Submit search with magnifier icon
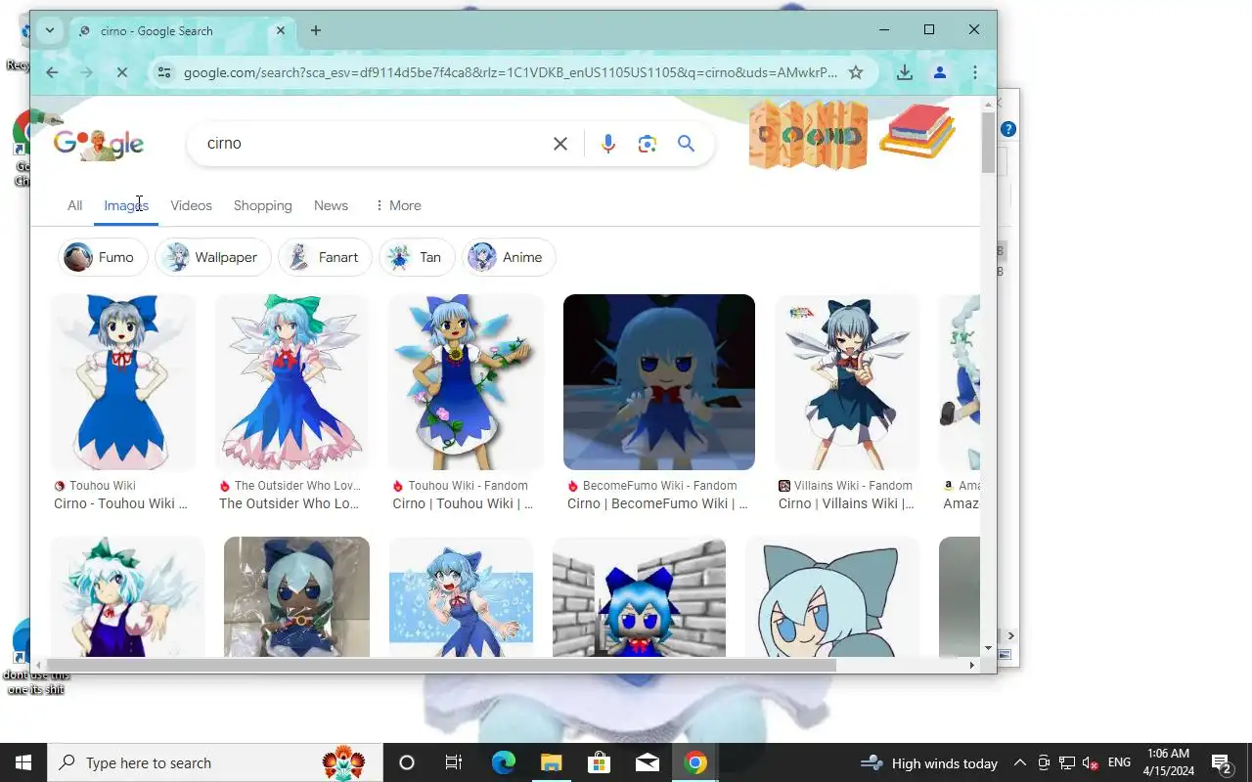The height and width of the screenshot is (782, 1252). pos(686,144)
